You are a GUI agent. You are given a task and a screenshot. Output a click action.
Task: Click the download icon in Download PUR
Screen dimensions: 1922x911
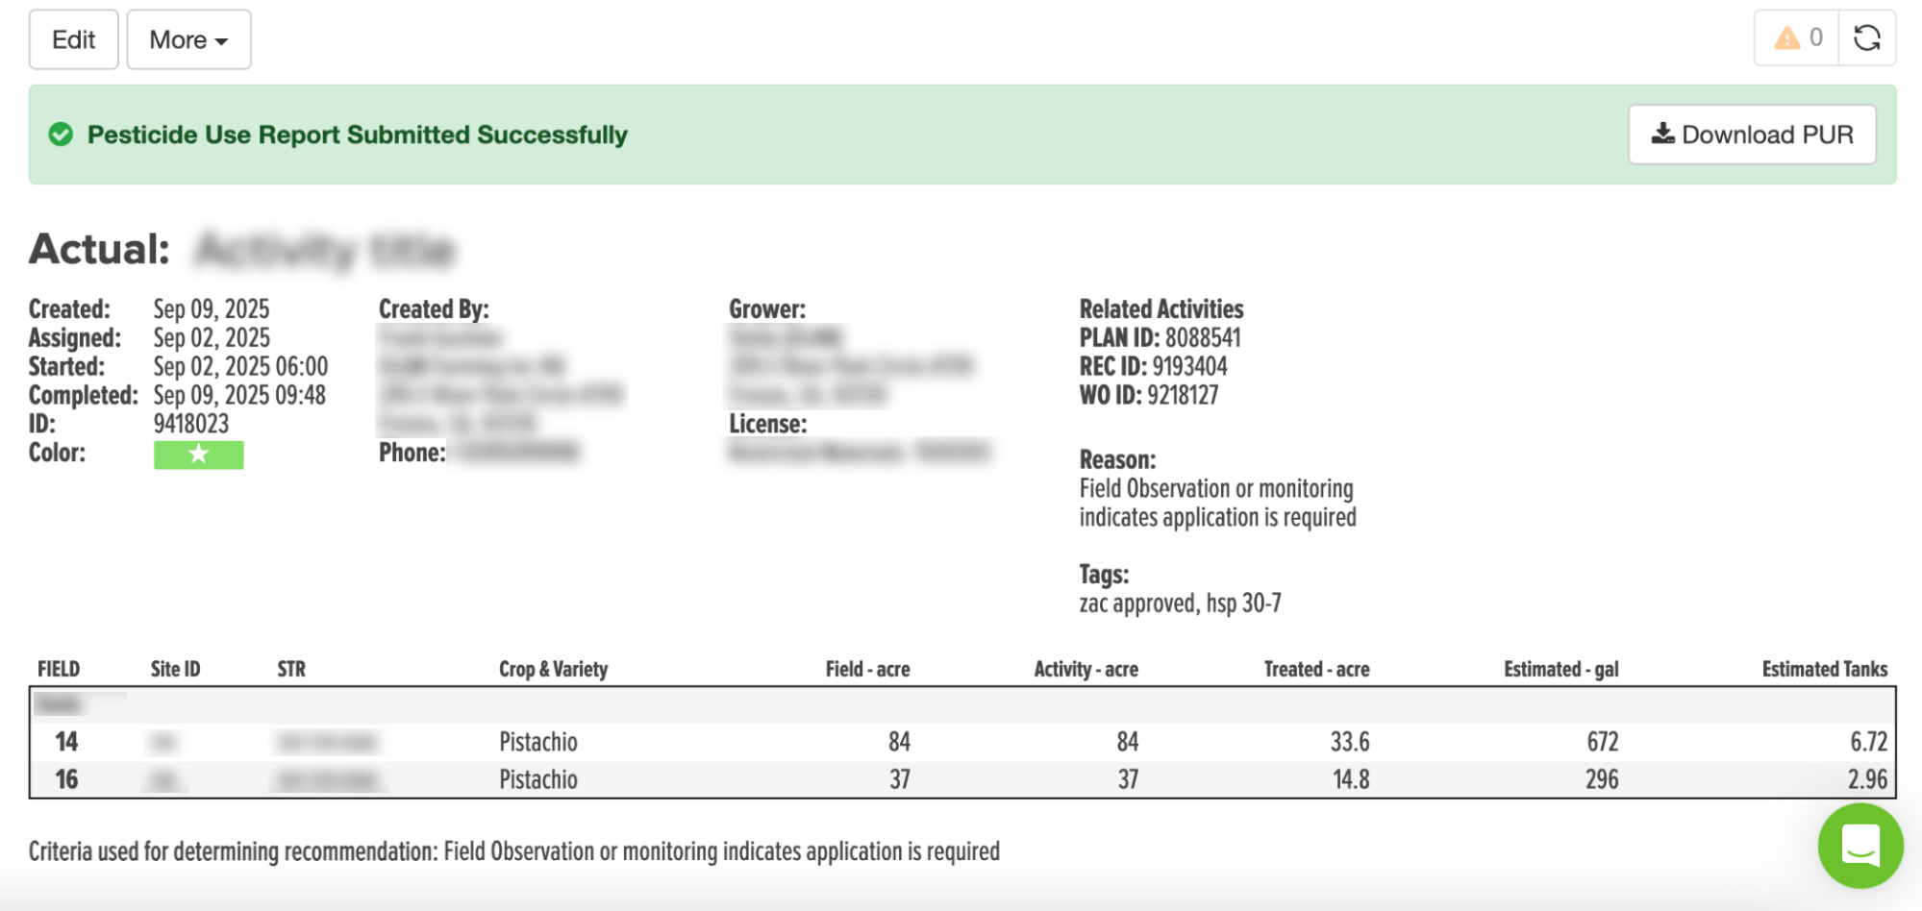[x=1662, y=134]
